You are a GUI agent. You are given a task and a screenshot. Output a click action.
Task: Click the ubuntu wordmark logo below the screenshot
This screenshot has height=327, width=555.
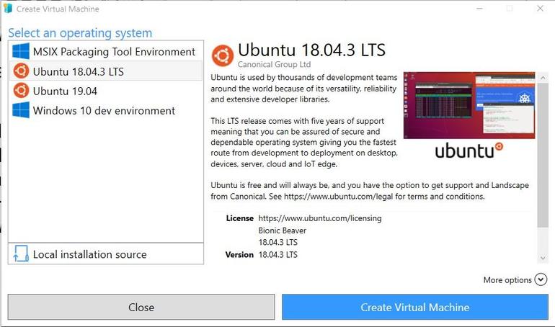point(469,151)
